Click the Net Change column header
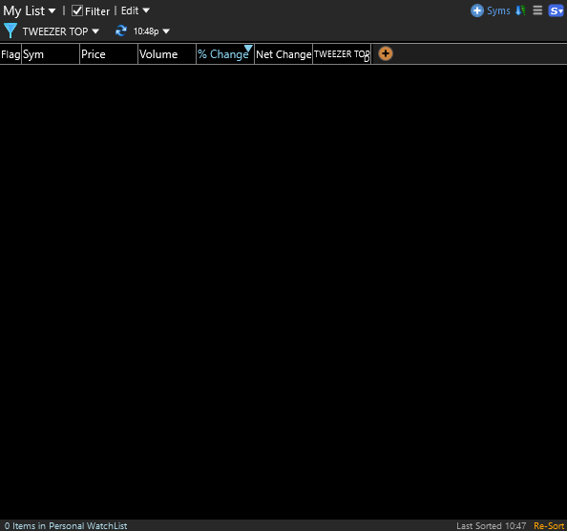 (x=283, y=54)
